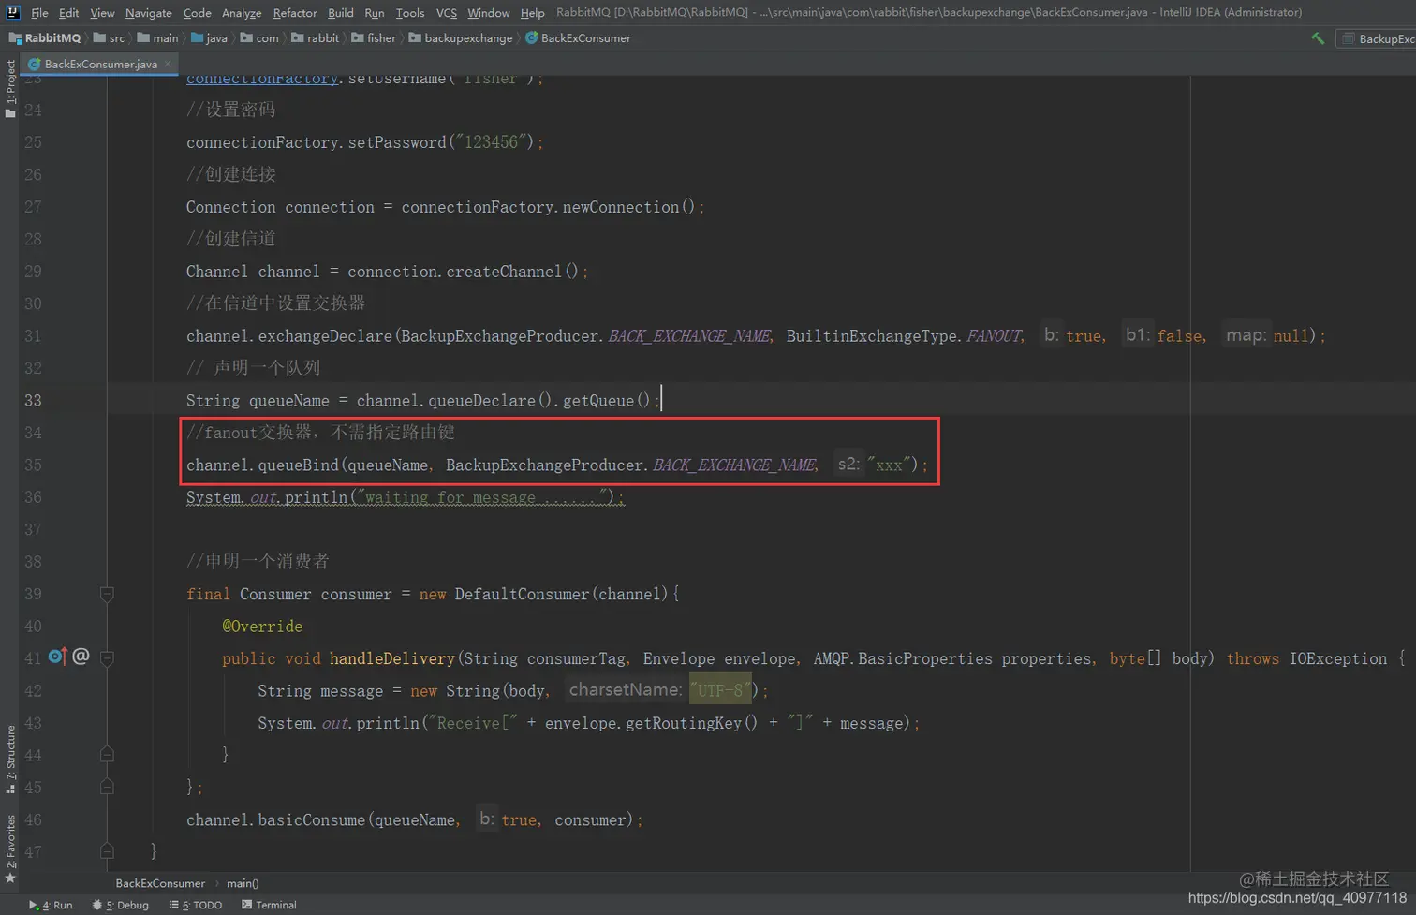This screenshot has height=915, width=1416.
Task: Click the @Override annotation on line 40
Action: pos(262,627)
